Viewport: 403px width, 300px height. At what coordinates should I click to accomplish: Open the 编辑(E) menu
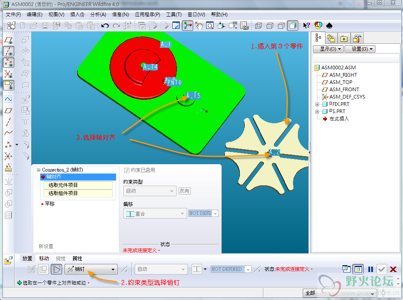(34, 14)
